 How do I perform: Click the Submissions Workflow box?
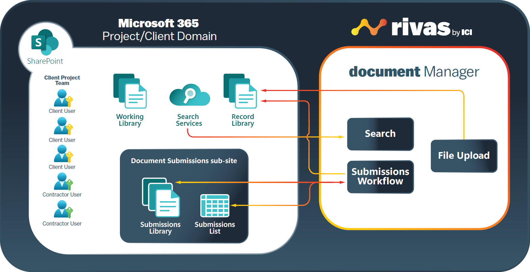pyautogui.click(x=380, y=177)
